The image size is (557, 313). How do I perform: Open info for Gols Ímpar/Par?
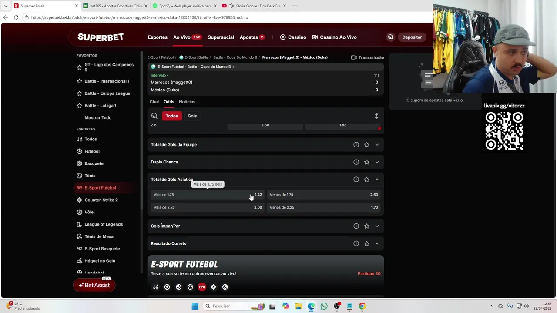click(356, 226)
